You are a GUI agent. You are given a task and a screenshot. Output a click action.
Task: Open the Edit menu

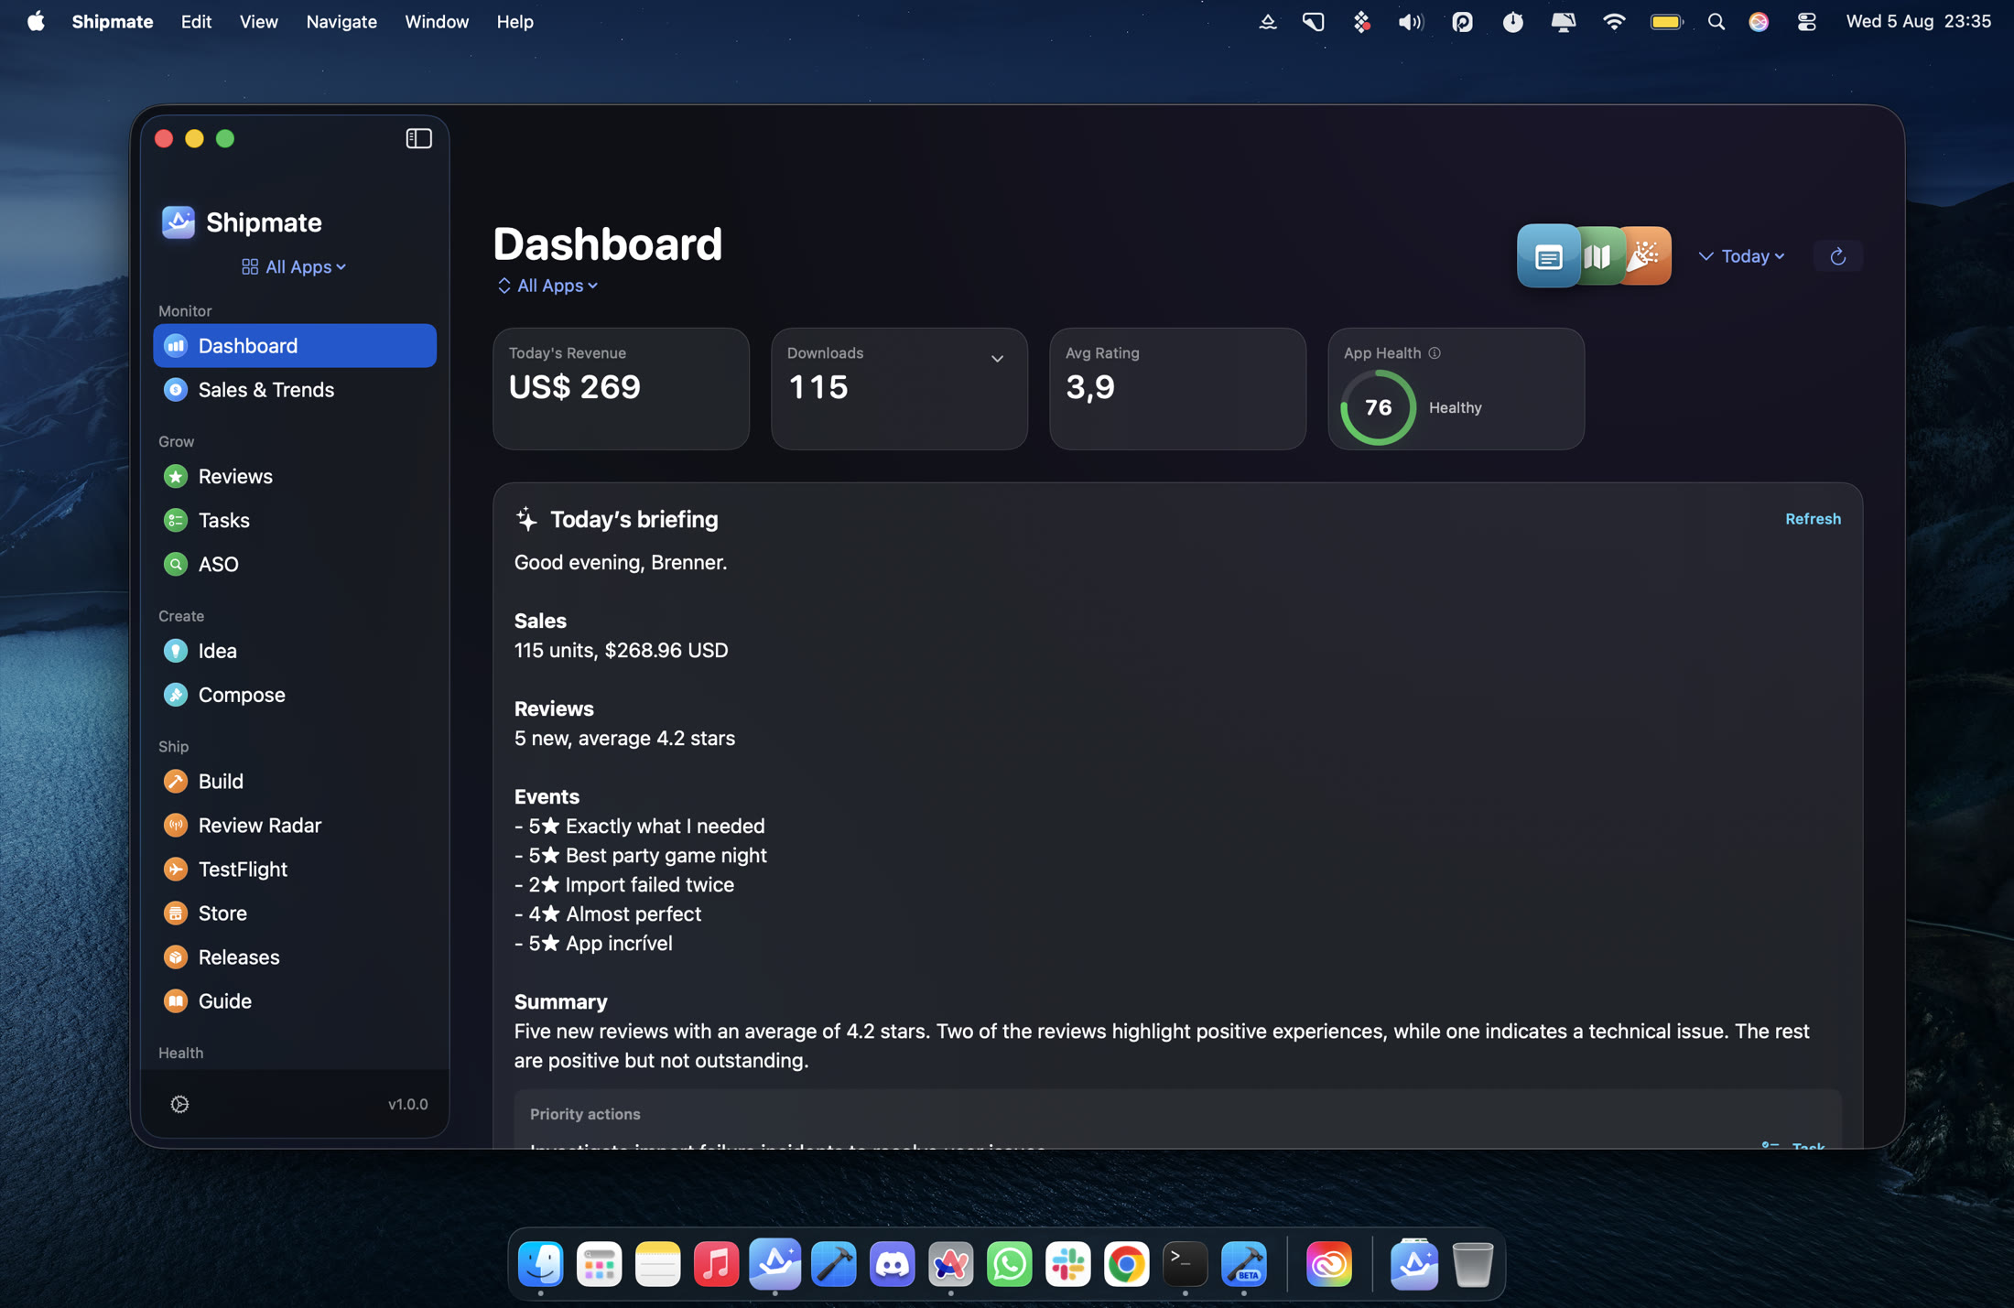tap(196, 21)
